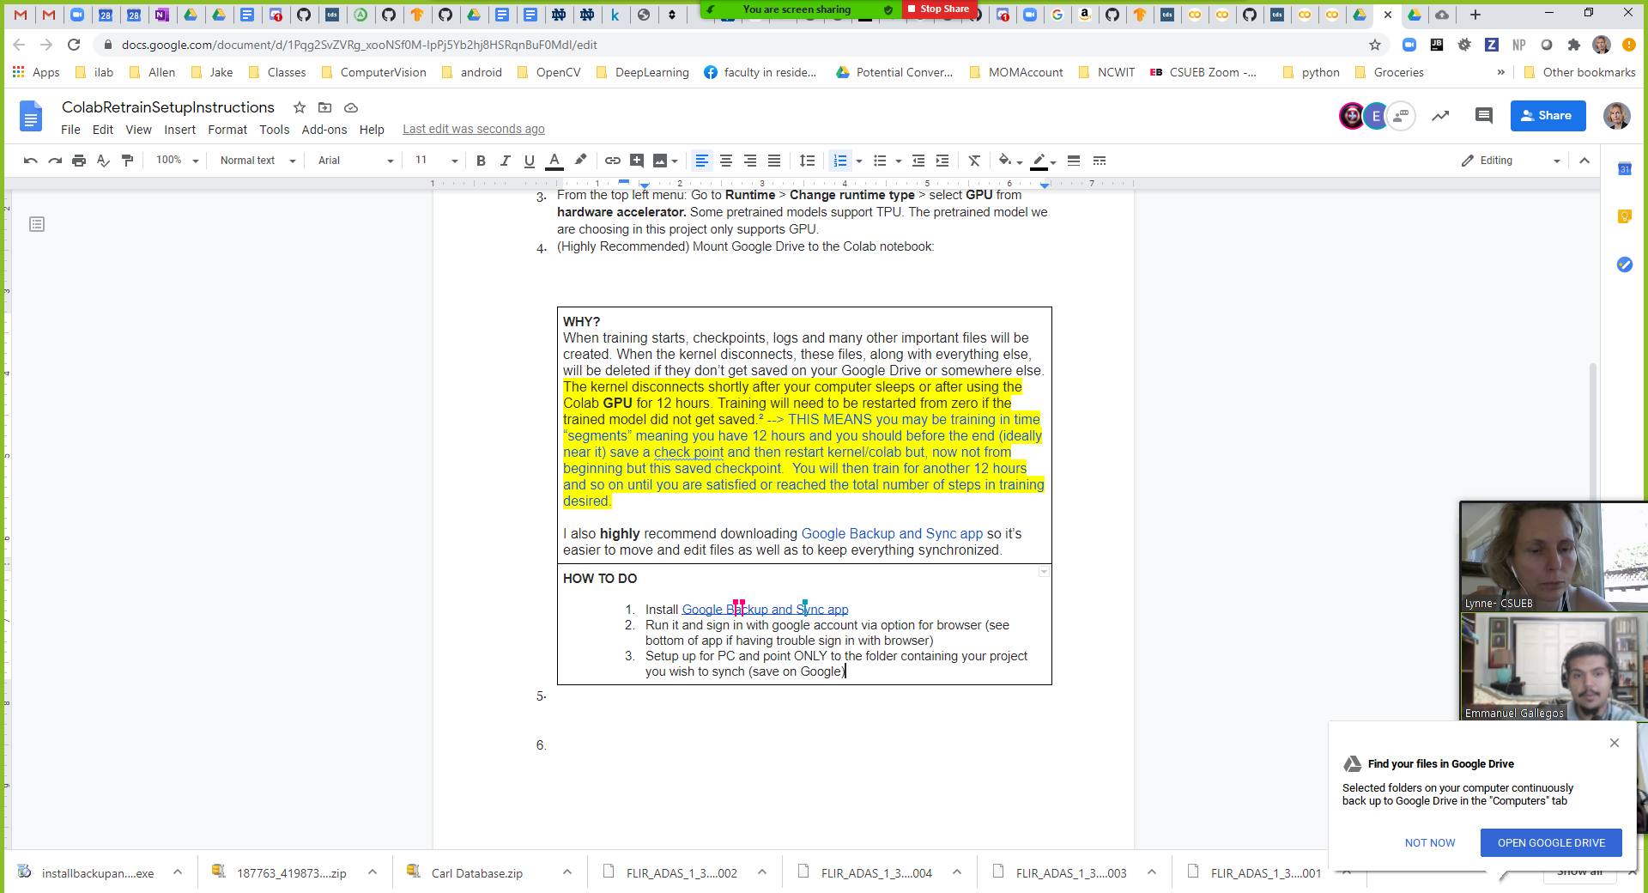This screenshot has height=893, width=1648.
Task: Open the Editing mode dropdown
Action: [1511, 161]
